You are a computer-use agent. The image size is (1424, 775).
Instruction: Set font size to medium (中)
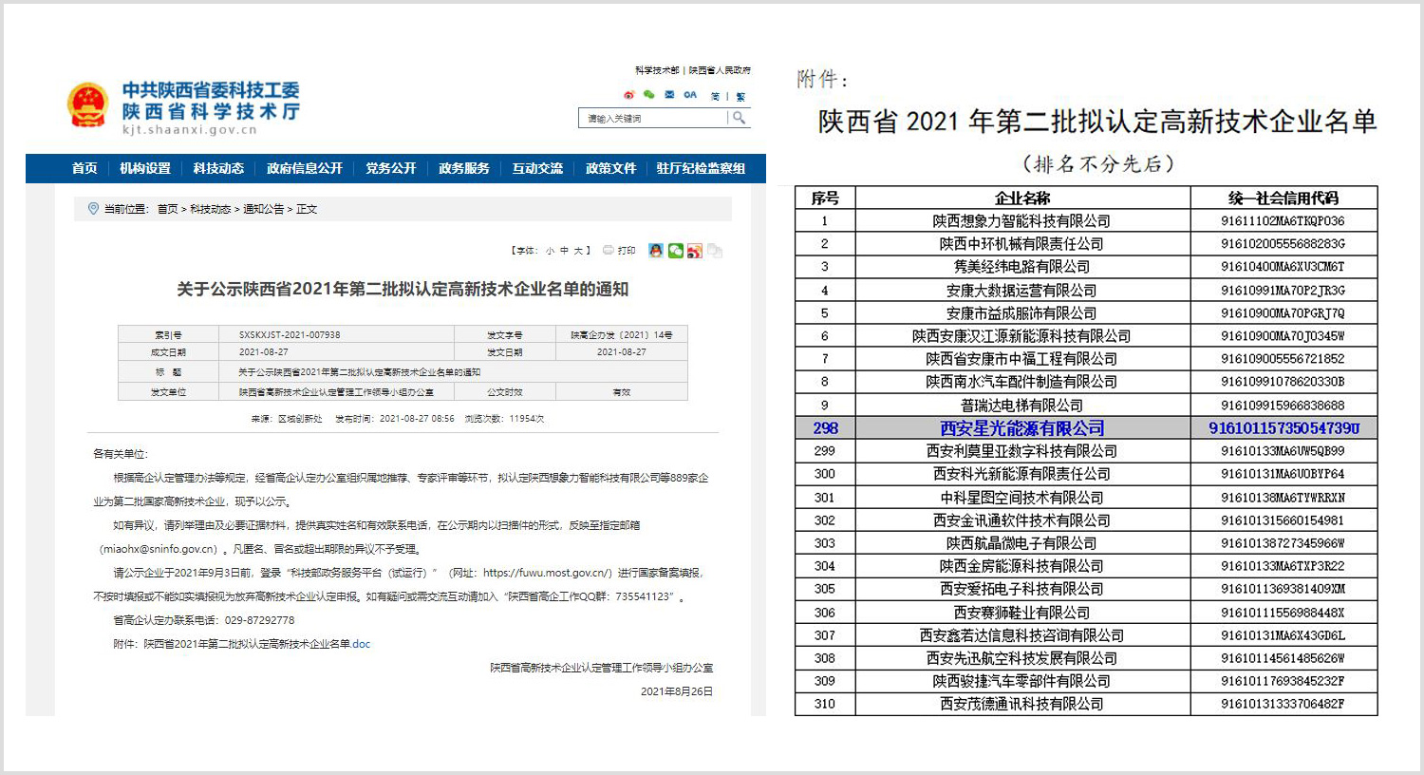pos(564,251)
